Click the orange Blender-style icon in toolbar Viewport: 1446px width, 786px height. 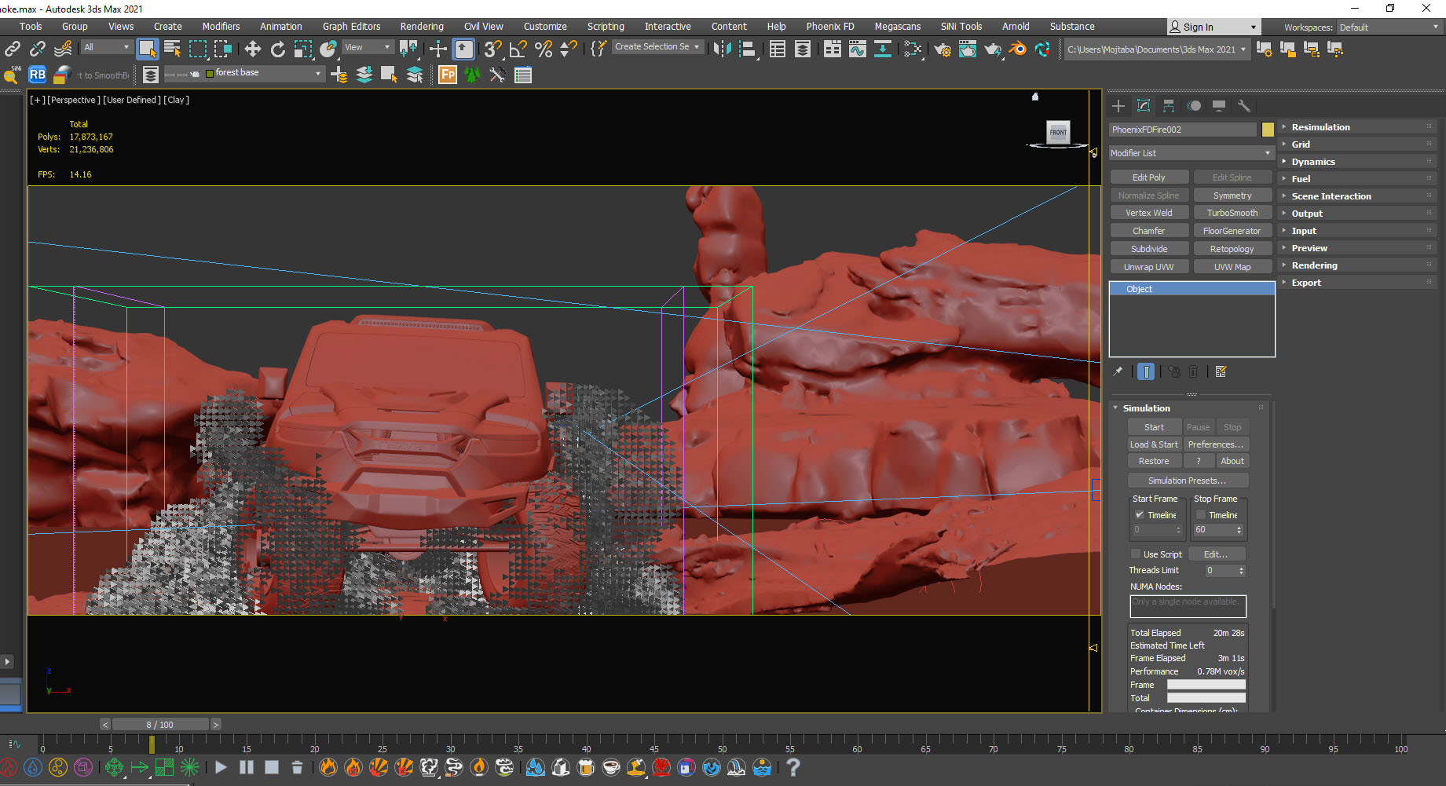[1017, 49]
